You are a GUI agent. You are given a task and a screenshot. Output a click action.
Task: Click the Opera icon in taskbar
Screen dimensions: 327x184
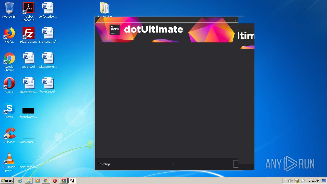55,181
